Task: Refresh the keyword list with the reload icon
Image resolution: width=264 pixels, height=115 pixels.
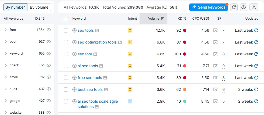Action: click(234, 7)
